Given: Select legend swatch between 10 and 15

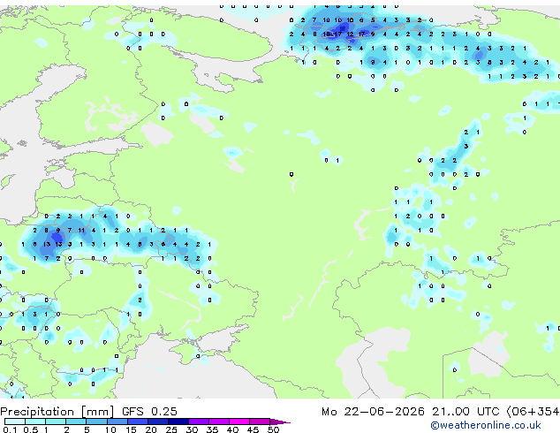Looking at the screenshot, I should (117, 422).
